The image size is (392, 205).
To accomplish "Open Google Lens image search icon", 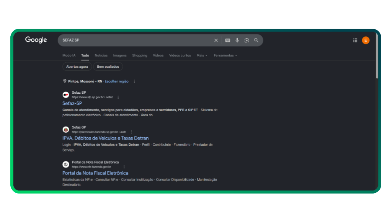I will [x=247, y=41].
